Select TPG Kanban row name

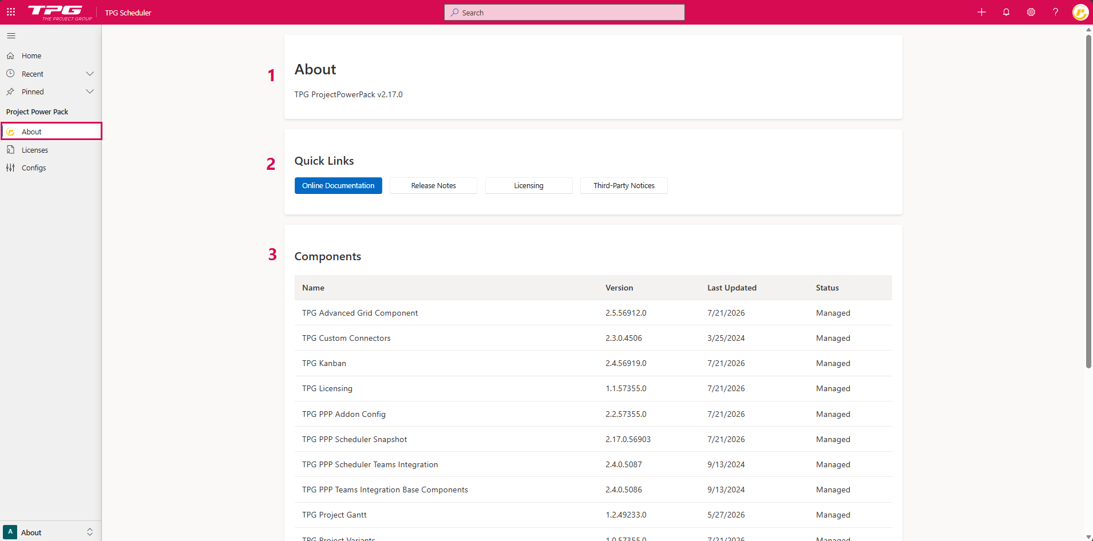point(324,363)
